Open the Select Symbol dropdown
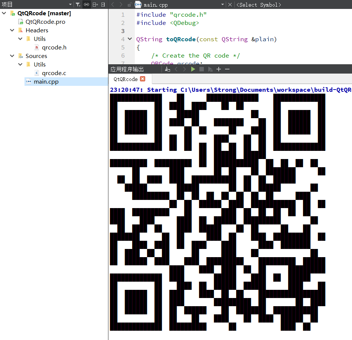Screen dimensions: 352x340 [258, 5]
